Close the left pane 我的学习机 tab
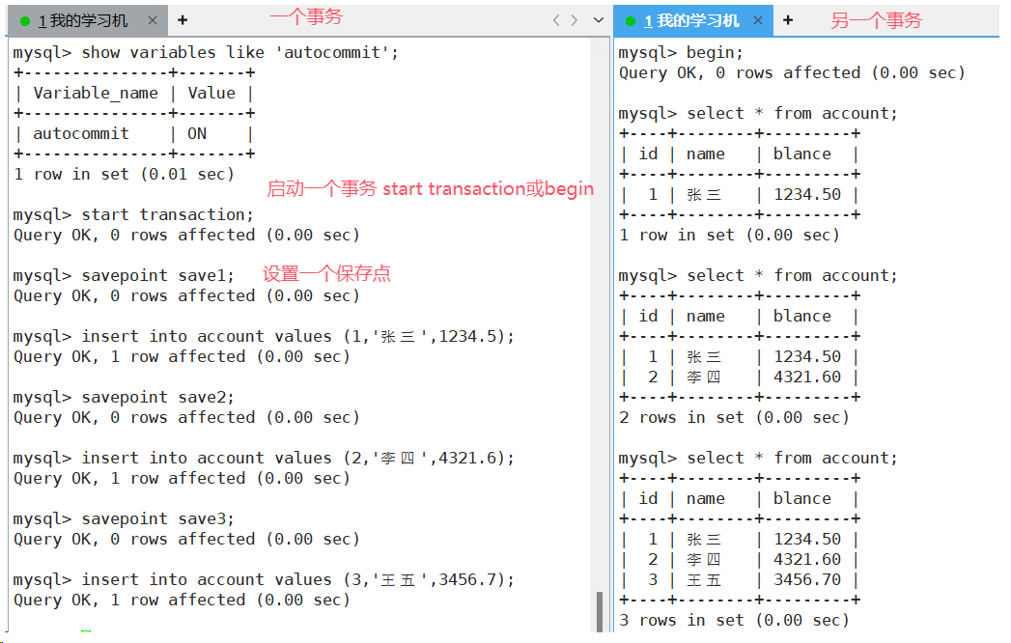The height and width of the screenshot is (643, 1011). tap(153, 20)
